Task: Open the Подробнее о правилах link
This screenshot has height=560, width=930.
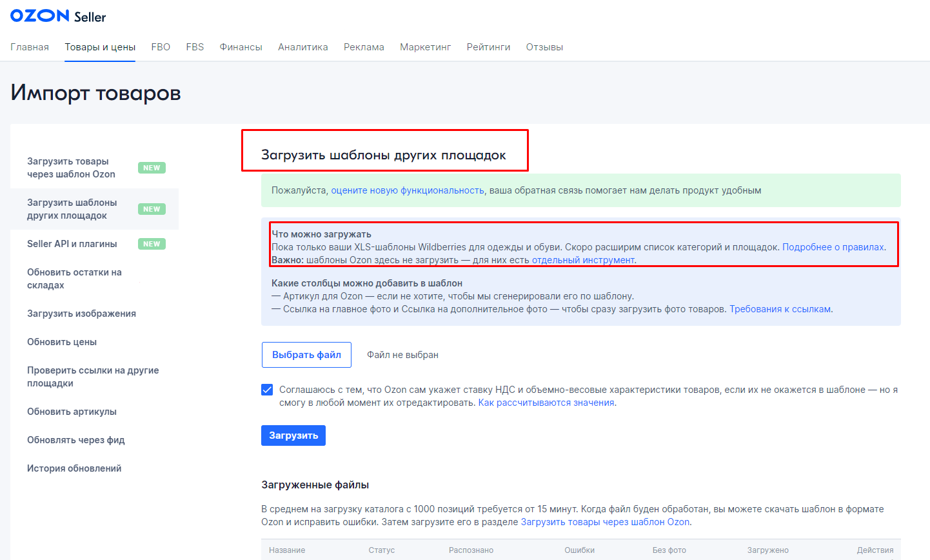Action: click(x=833, y=247)
